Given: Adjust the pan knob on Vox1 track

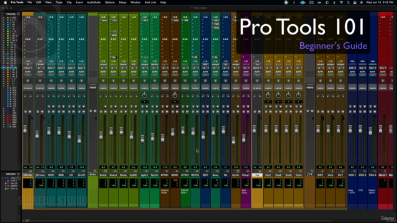Looking at the screenshot, I should [x=268, y=95].
